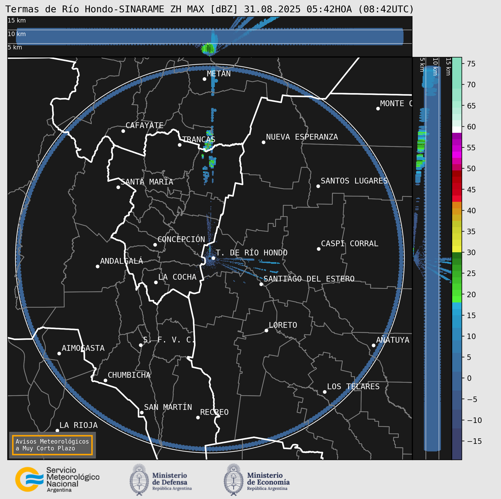
Task: Click the green echo in top cross-section
Action: click(208, 48)
